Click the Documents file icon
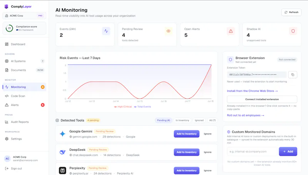This screenshot has height=175, width=308. tap(7, 70)
